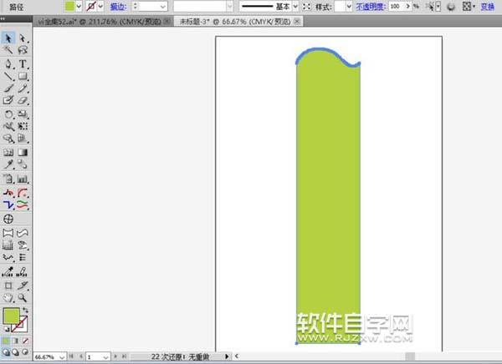Open the stroke color dropdown arrow
Viewport: 502px width, 364px height.
point(100,6)
